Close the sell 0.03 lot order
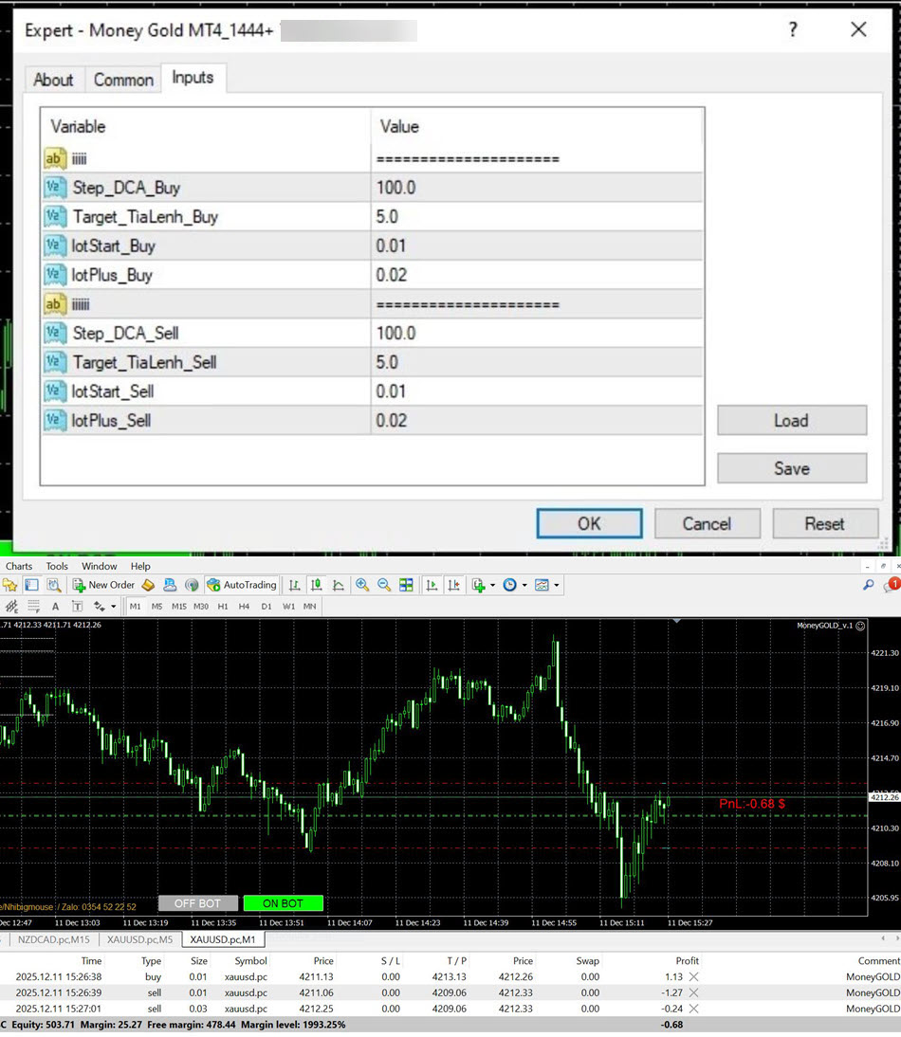The image size is (901, 1037). click(x=693, y=1009)
